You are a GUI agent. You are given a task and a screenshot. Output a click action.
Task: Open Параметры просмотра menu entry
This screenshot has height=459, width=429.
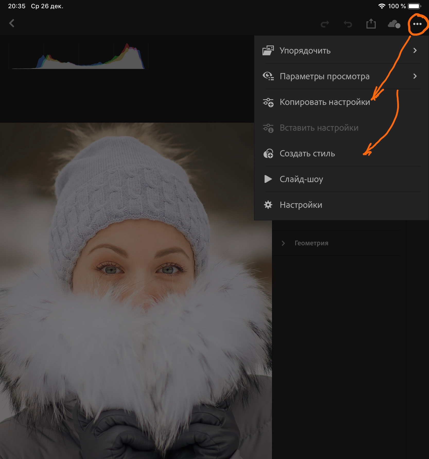(325, 76)
